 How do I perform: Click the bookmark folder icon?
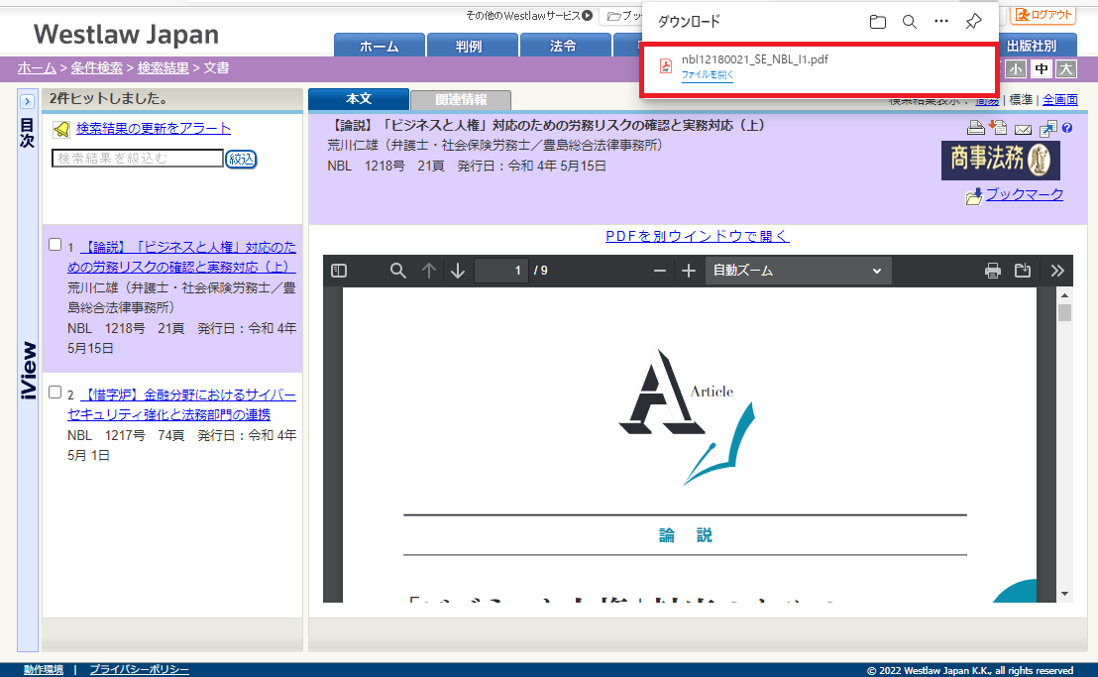(x=974, y=196)
